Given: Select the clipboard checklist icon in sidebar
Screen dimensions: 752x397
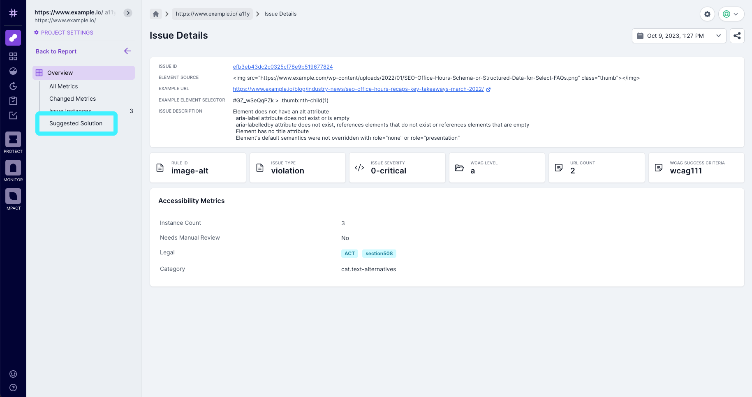Looking at the screenshot, I should click(13, 100).
